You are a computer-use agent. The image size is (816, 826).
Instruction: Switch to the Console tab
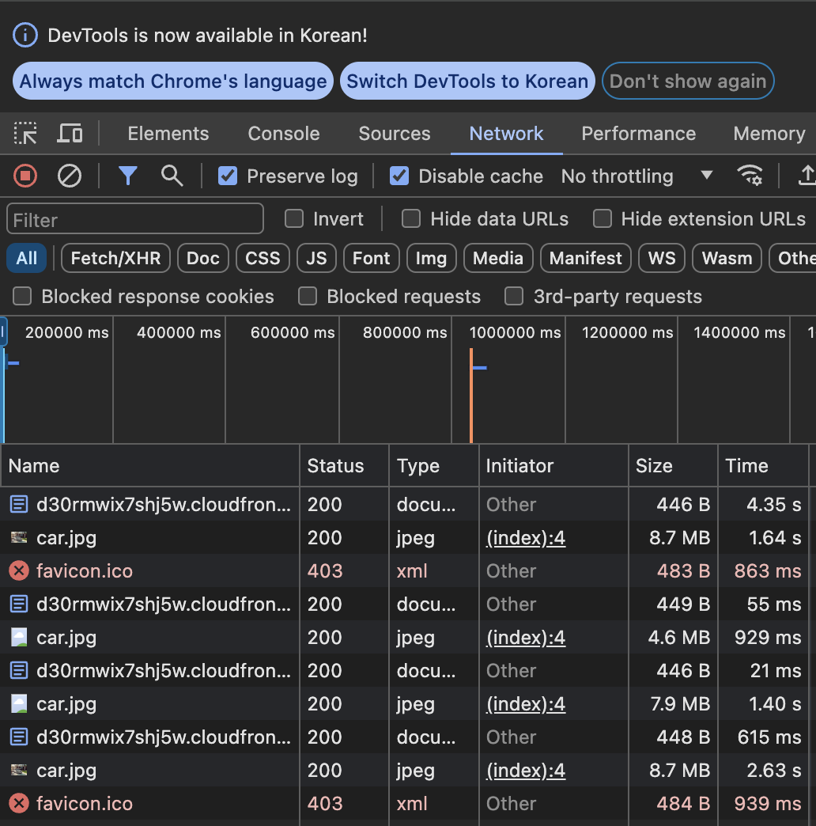coord(284,134)
